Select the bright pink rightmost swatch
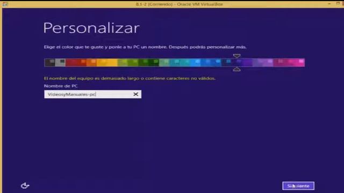The height and width of the screenshot is (193, 344). pyautogui.click(x=300, y=63)
